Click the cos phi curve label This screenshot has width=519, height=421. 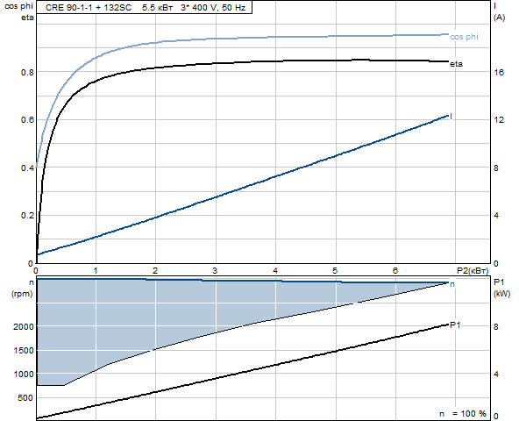click(464, 37)
